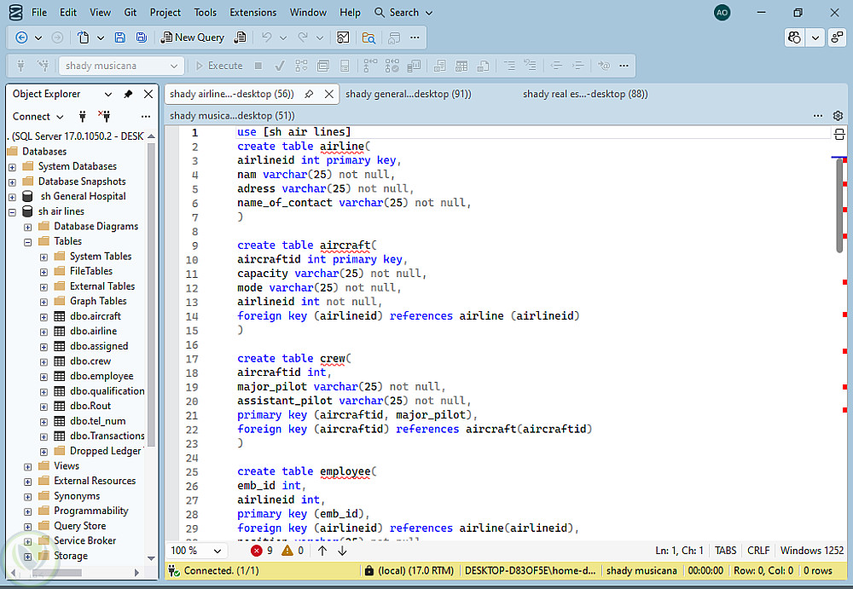Click the Save file icon in toolbar
The height and width of the screenshot is (589, 853).
click(x=120, y=38)
